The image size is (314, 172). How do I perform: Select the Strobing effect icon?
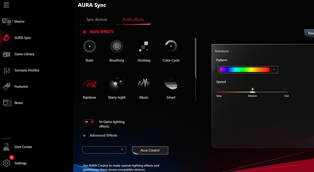click(144, 46)
